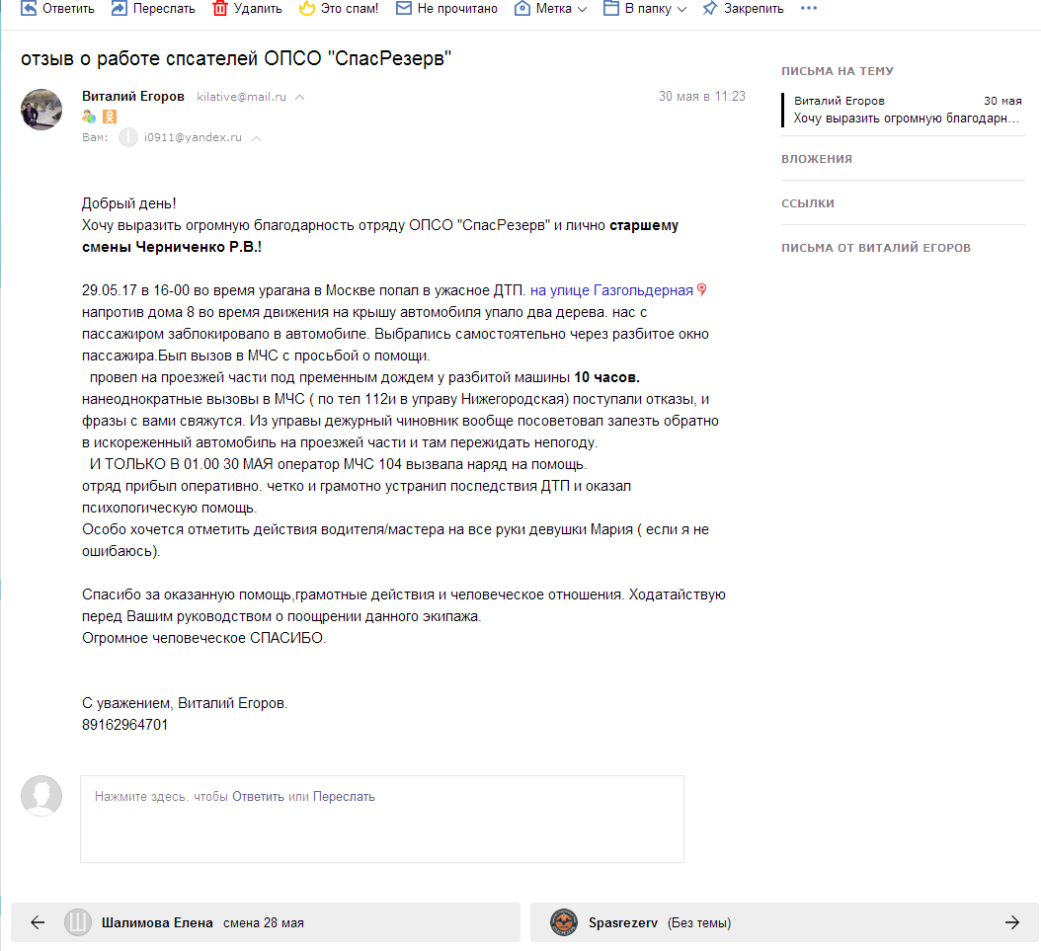1041x951 pixels.
Task: Click the Odnoklassniki icon under sender name
Action: 110,118
